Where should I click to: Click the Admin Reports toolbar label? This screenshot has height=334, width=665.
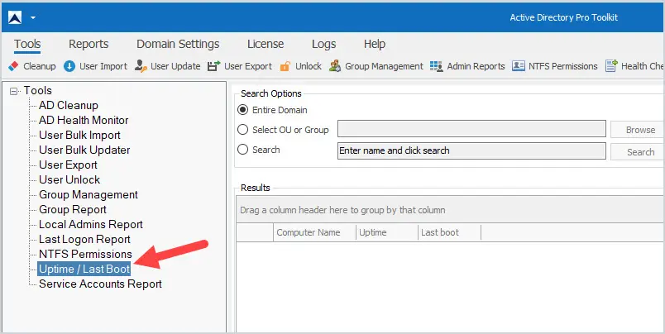tap(476, 66)
